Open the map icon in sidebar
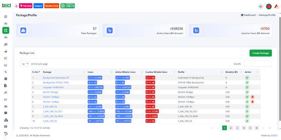The image size is (281, 140). [x=6, y=16]
